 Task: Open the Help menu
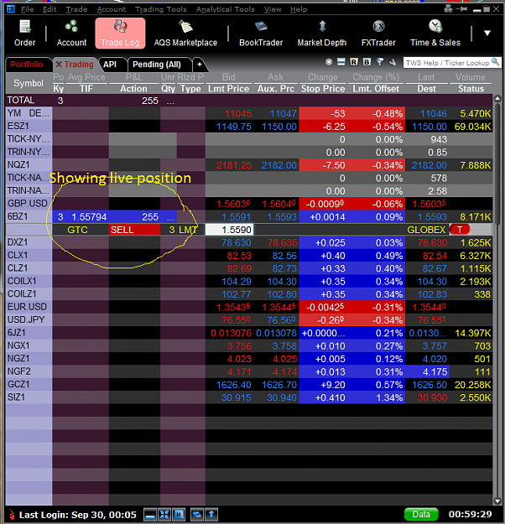(x=299, y=9)
